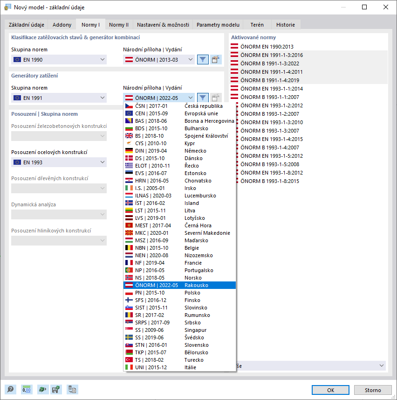Viewport: 397px width, 400px height.
Task: Cancel with the Storno button
Action: pyautogui.click(x=373, y=390)
